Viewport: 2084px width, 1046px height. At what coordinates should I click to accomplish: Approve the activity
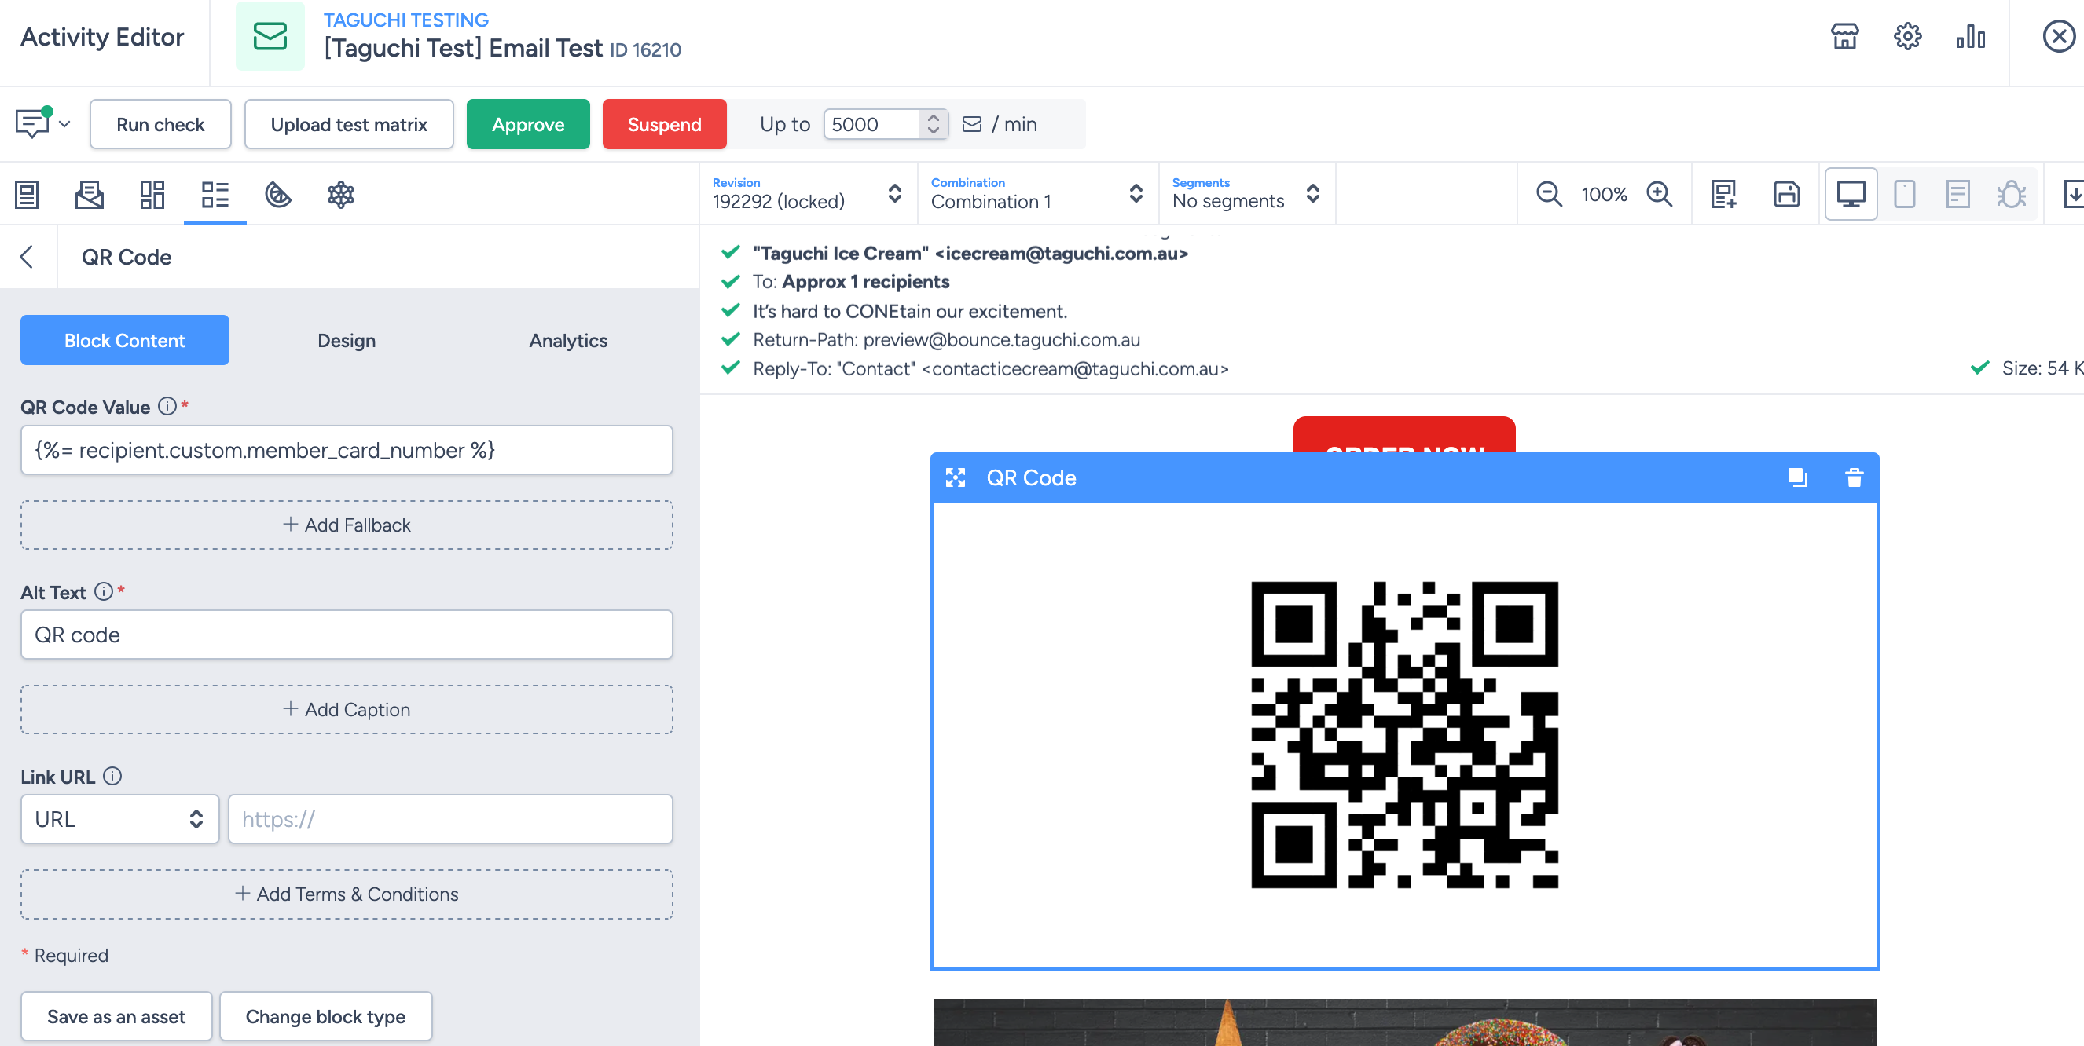click(x=527, y=125)
